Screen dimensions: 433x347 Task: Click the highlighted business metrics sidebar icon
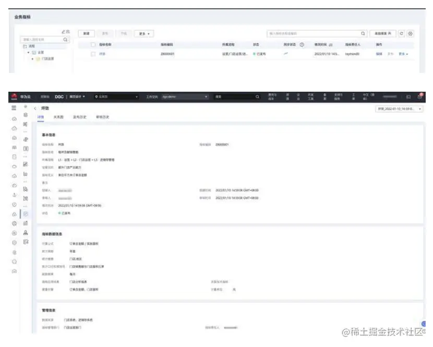[x=26, y=214]
